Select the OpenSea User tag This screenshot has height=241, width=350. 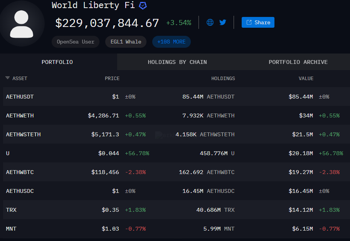pos(76,42)
